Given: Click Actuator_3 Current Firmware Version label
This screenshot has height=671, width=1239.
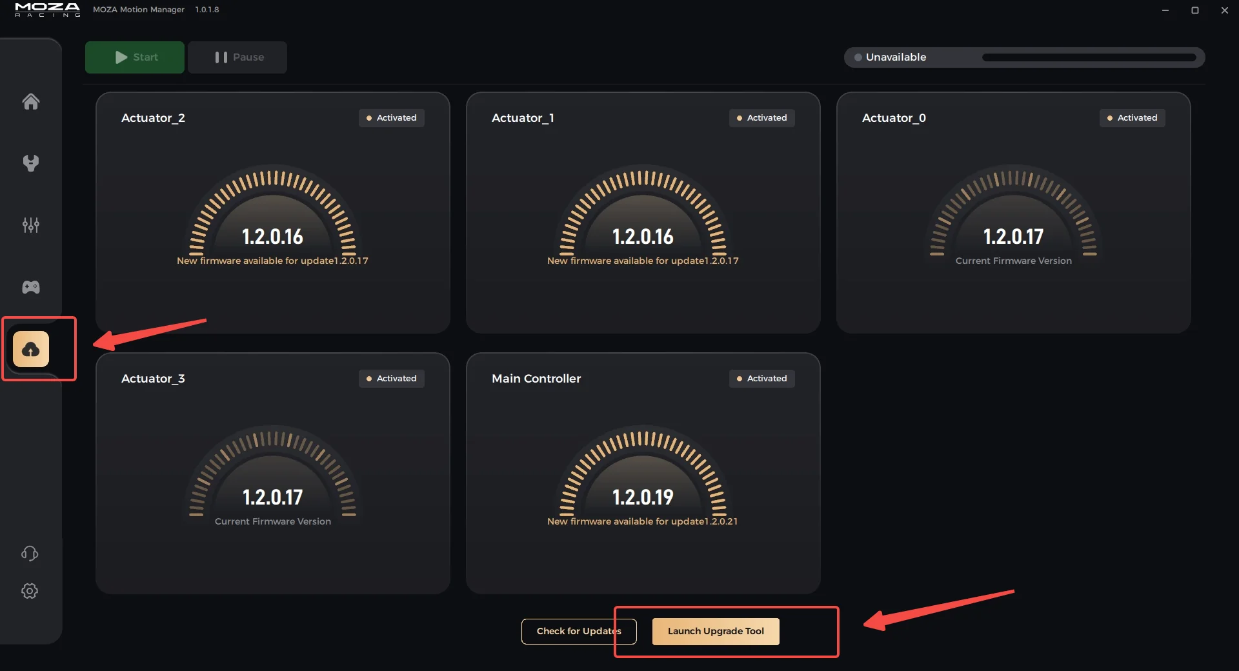Looking at the screenshot, I should point(272,522).
